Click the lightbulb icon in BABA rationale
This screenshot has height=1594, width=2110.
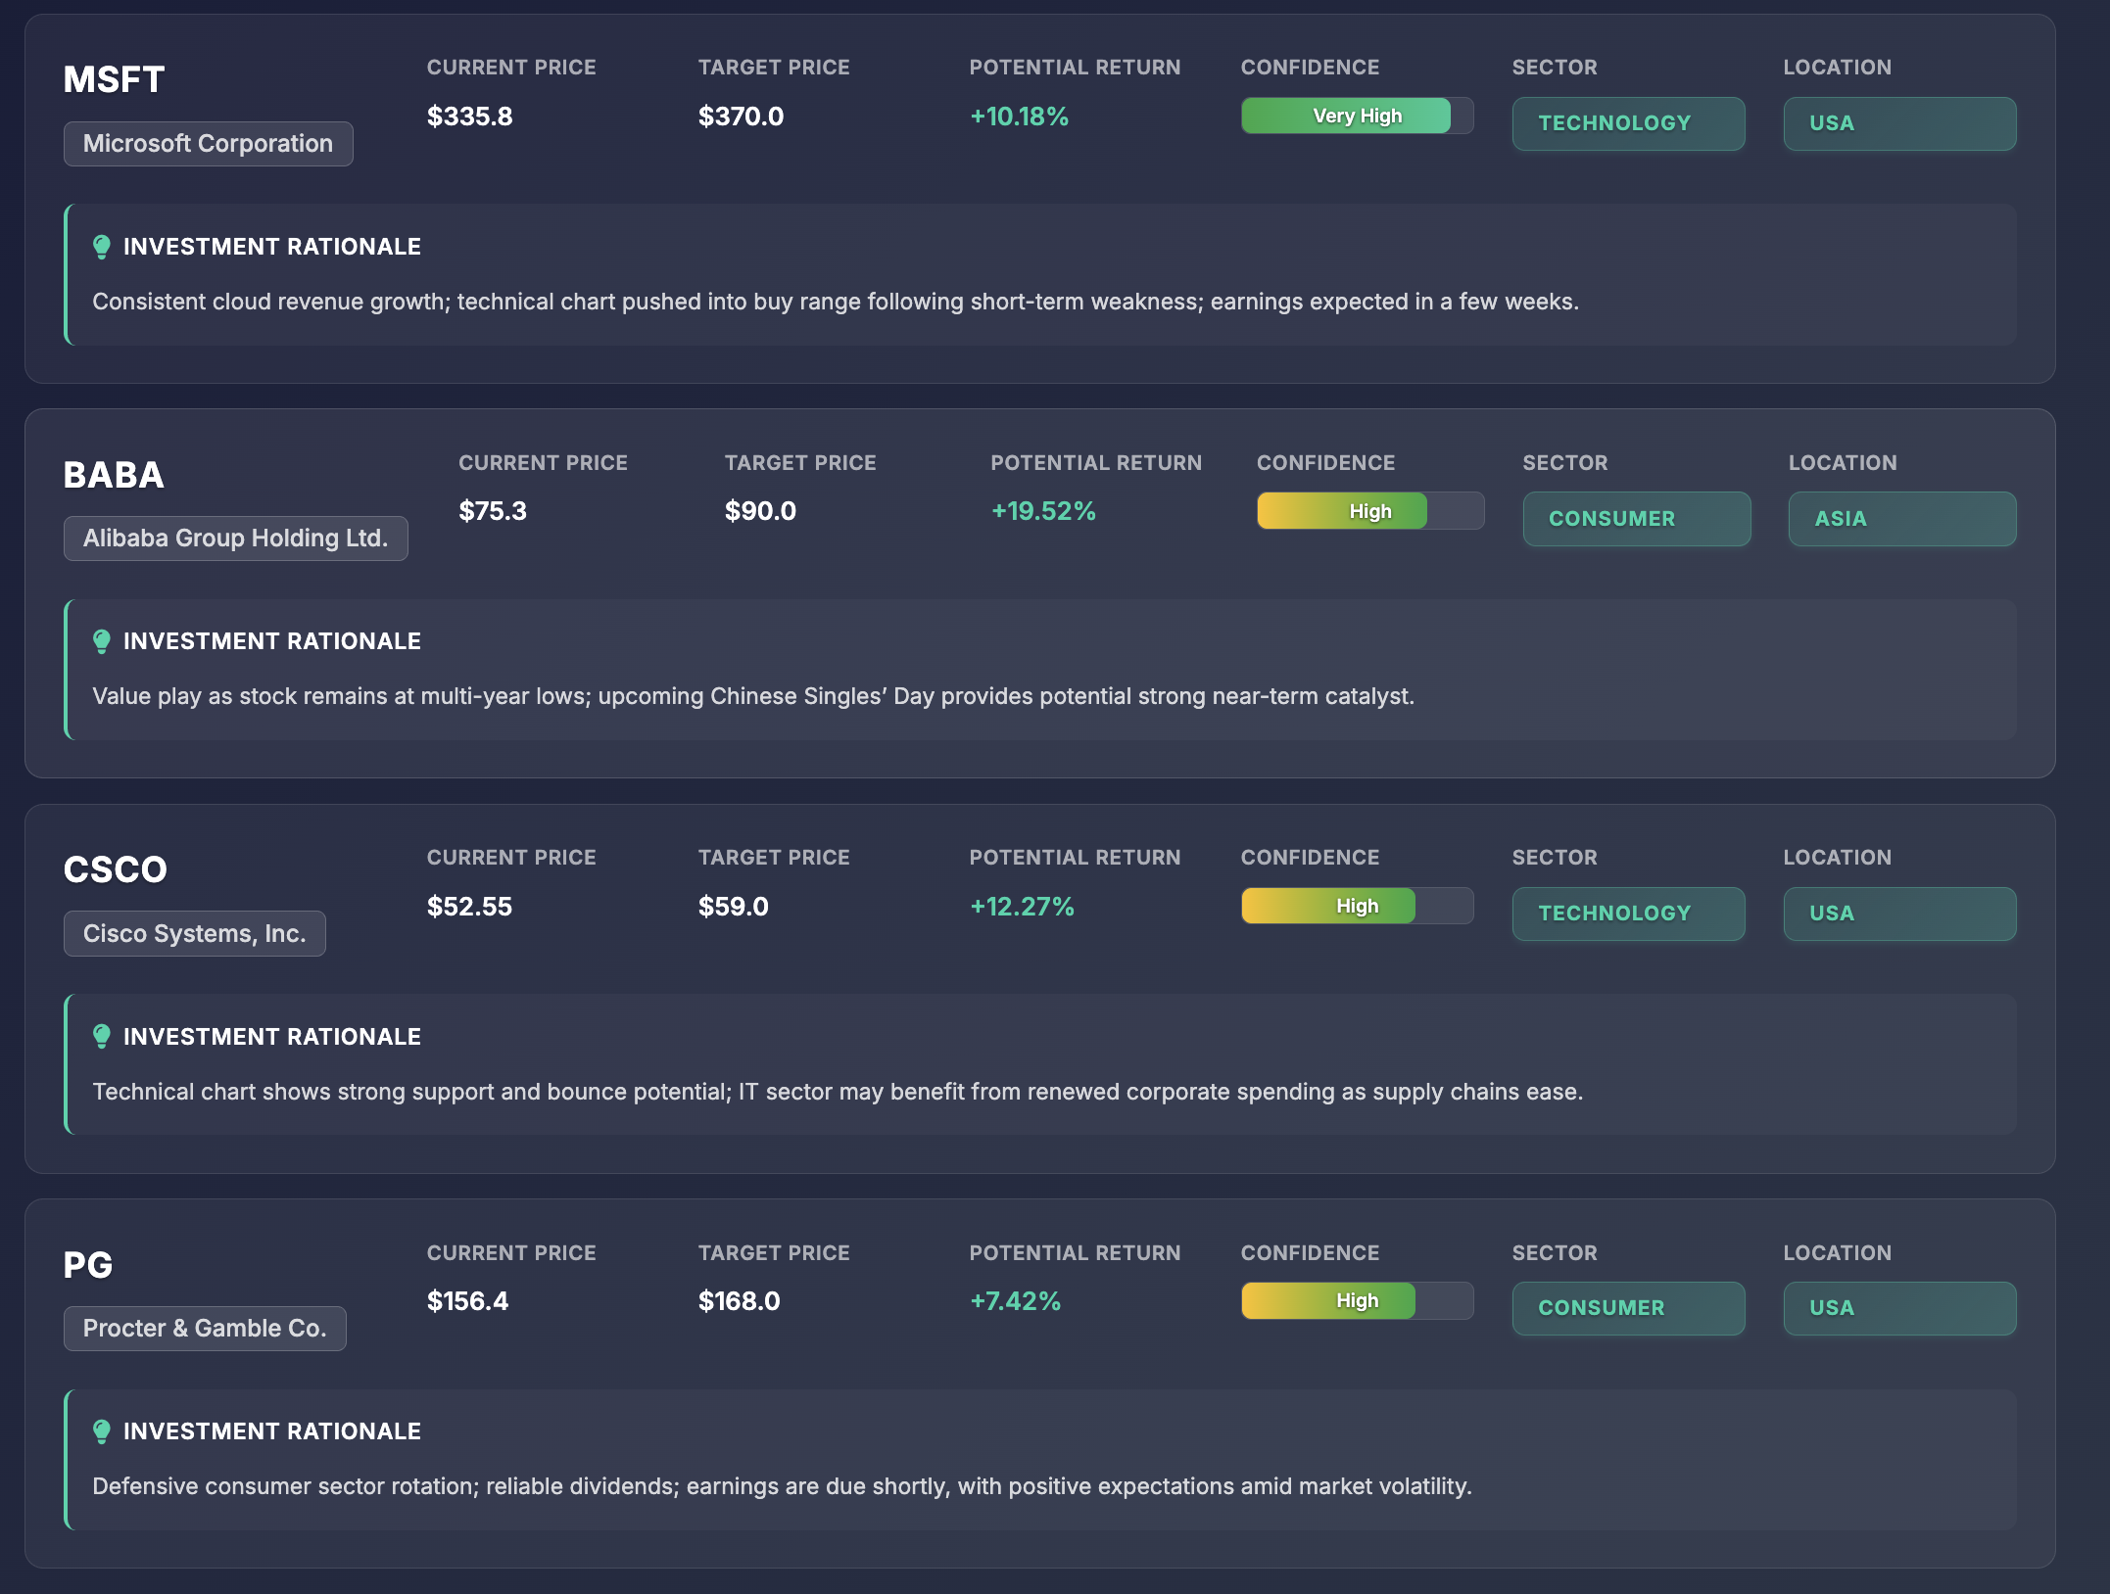tap(101, 640)
